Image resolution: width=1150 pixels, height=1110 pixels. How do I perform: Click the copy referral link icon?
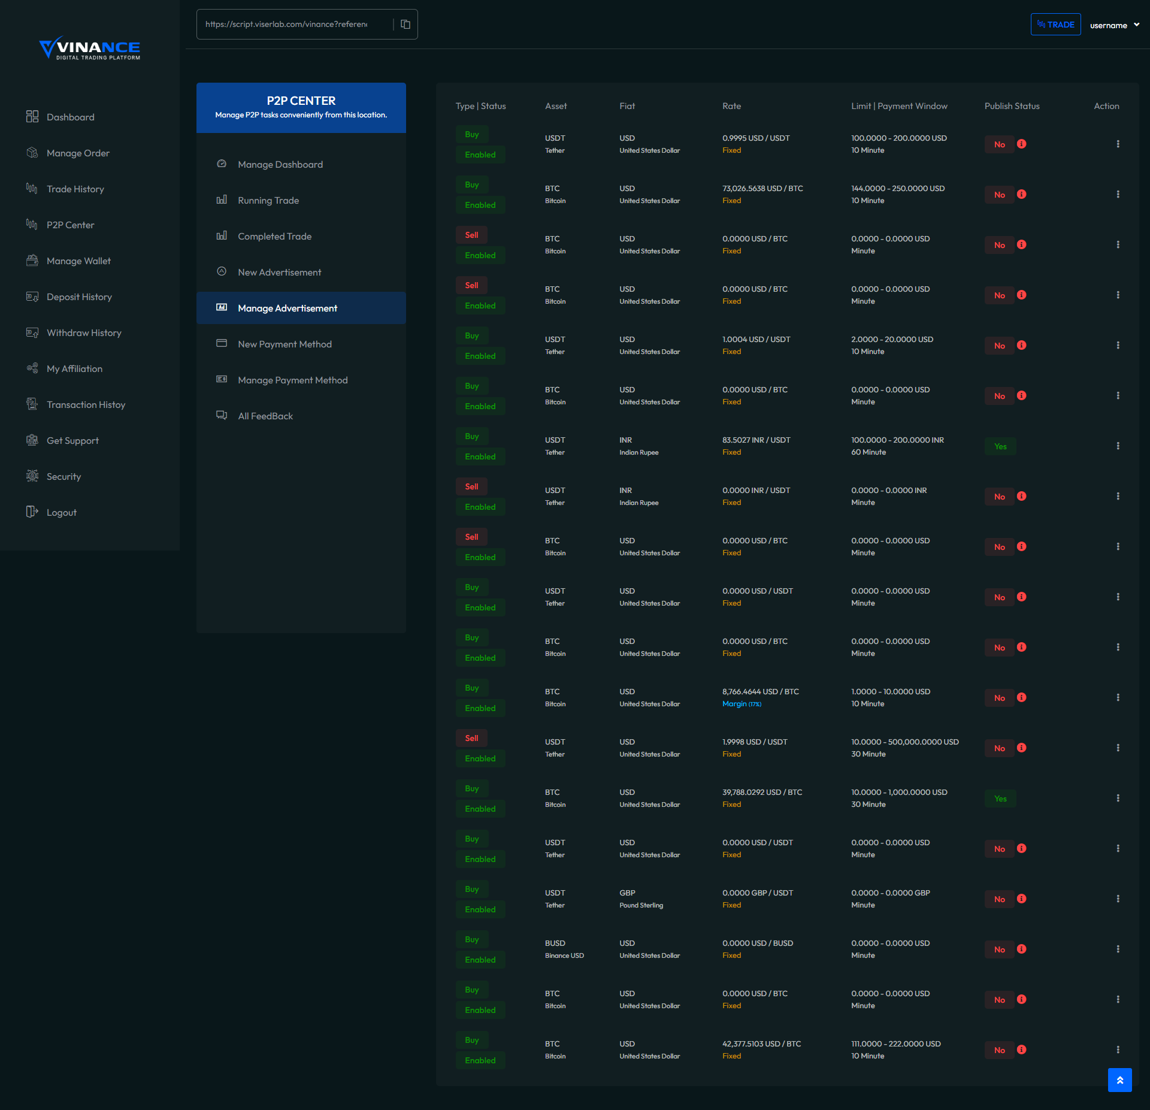coord(405,25)
